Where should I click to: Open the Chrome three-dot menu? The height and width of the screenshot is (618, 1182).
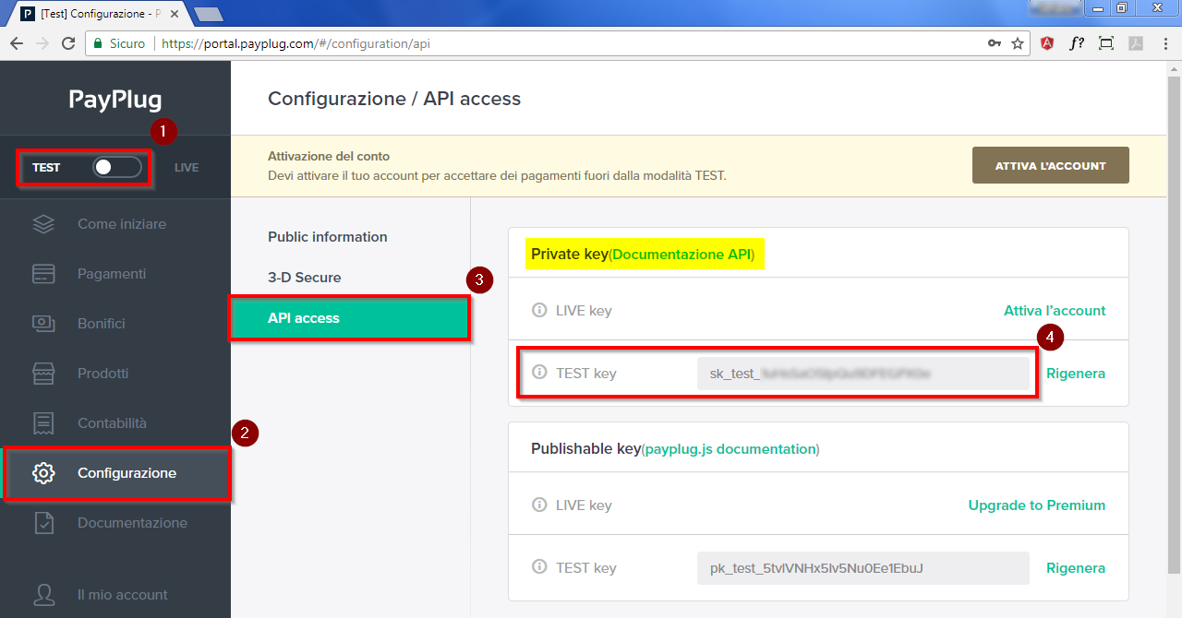click(1164, 42)
